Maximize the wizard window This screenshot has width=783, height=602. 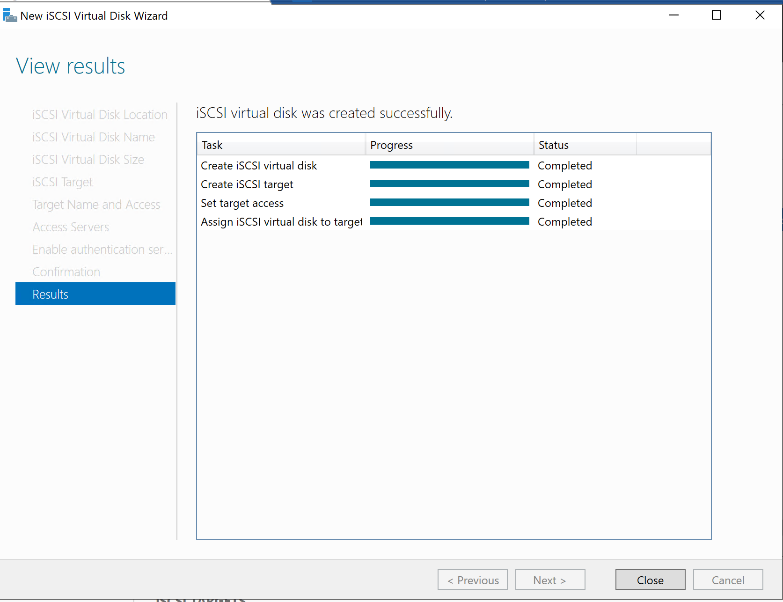coord(716,15)
